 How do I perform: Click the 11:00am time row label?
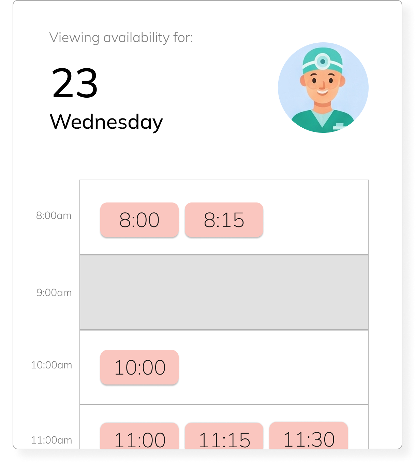coord(51,440)
